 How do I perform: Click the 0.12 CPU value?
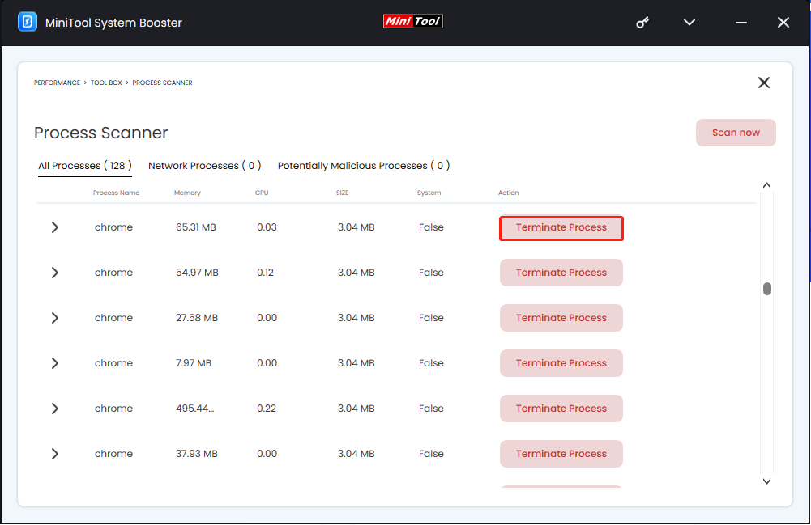pyautogui.click(x=265, y=273)
